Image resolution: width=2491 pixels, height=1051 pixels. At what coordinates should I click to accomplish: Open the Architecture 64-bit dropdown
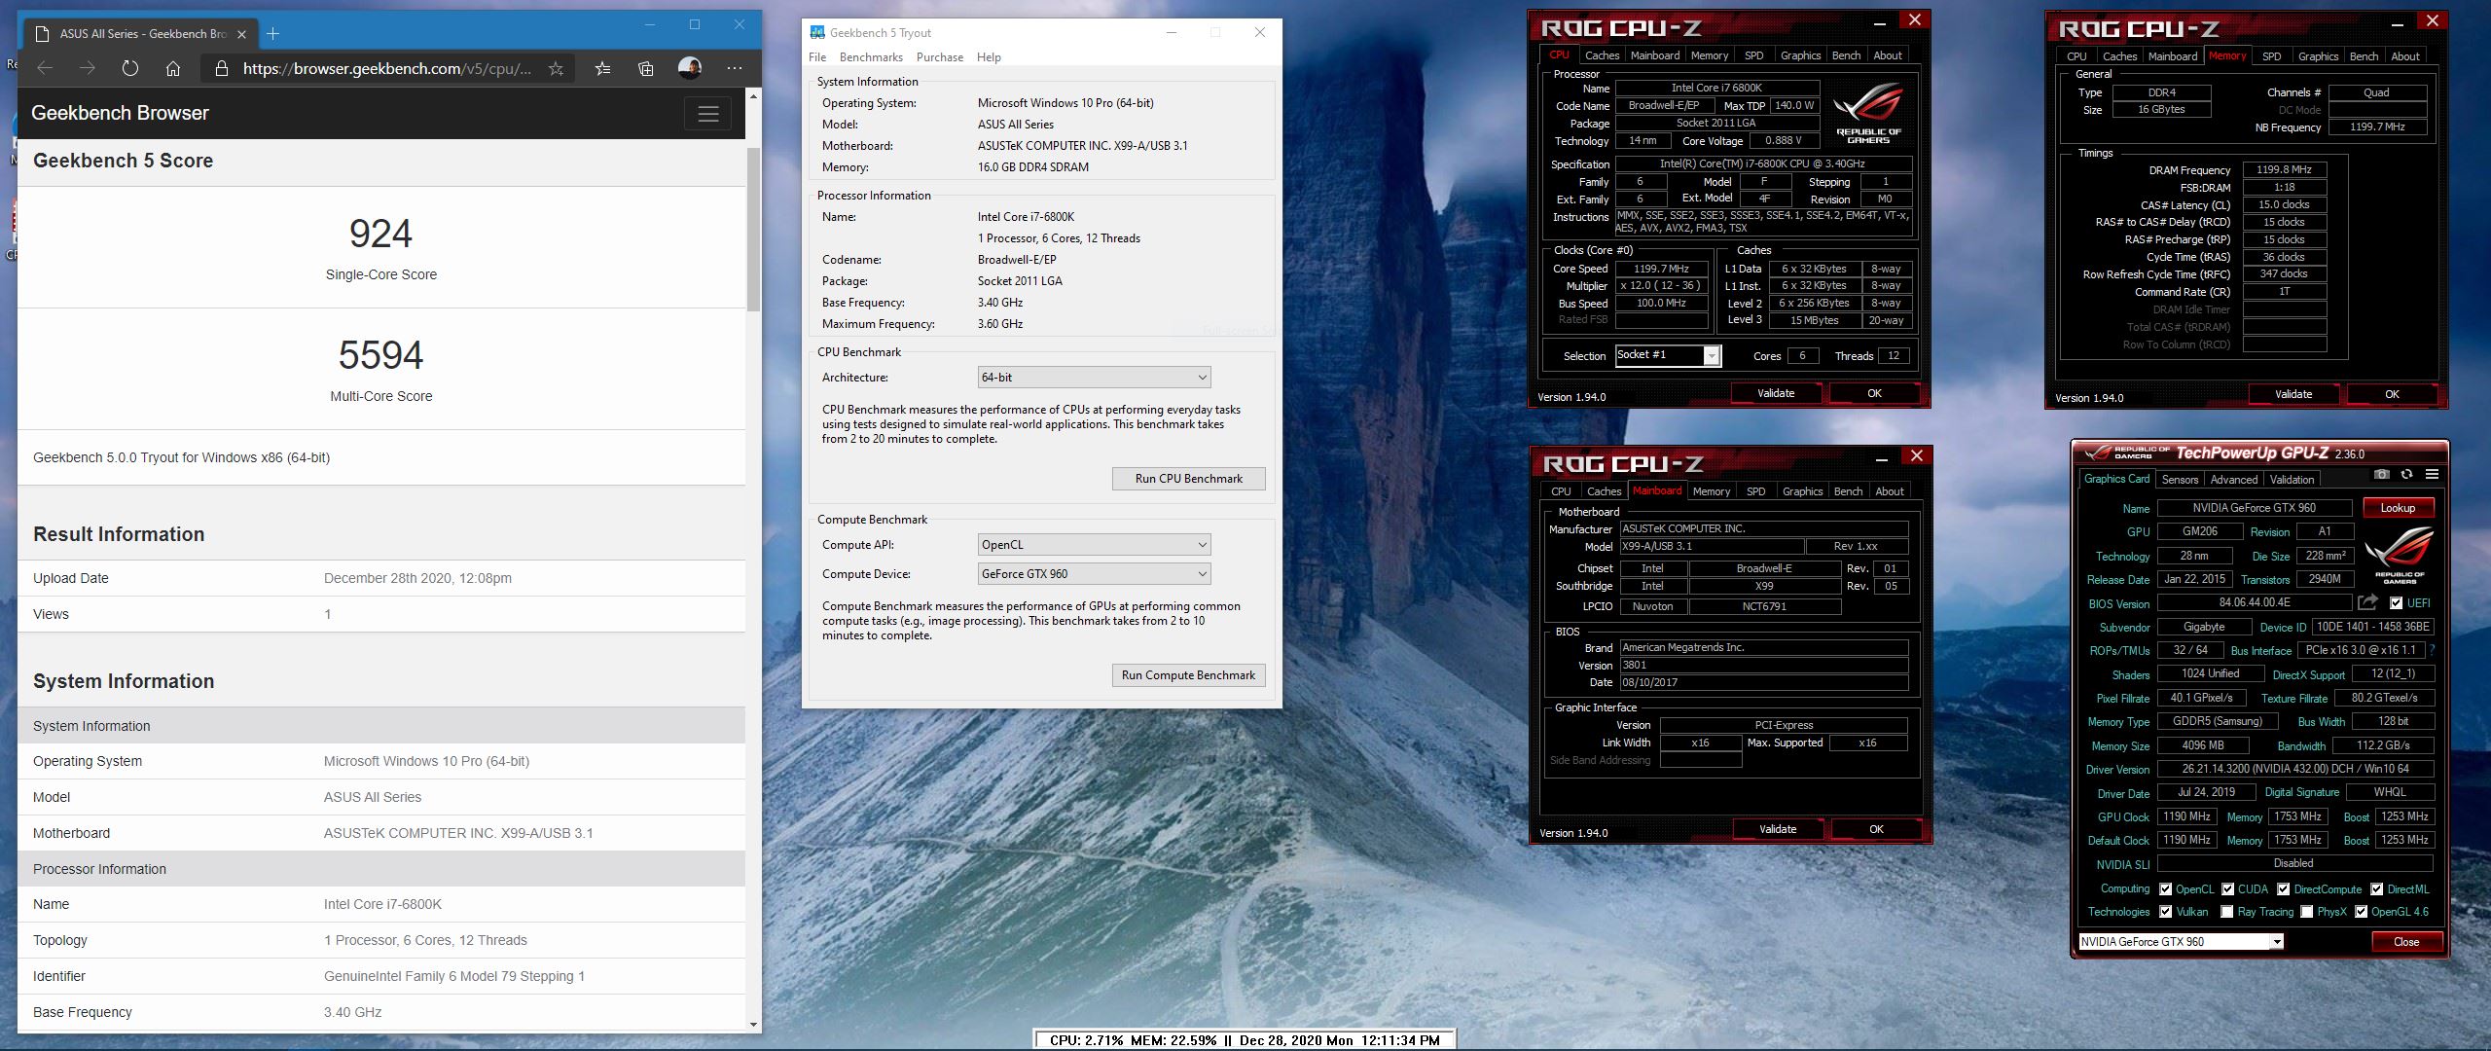coord(1094,378)
